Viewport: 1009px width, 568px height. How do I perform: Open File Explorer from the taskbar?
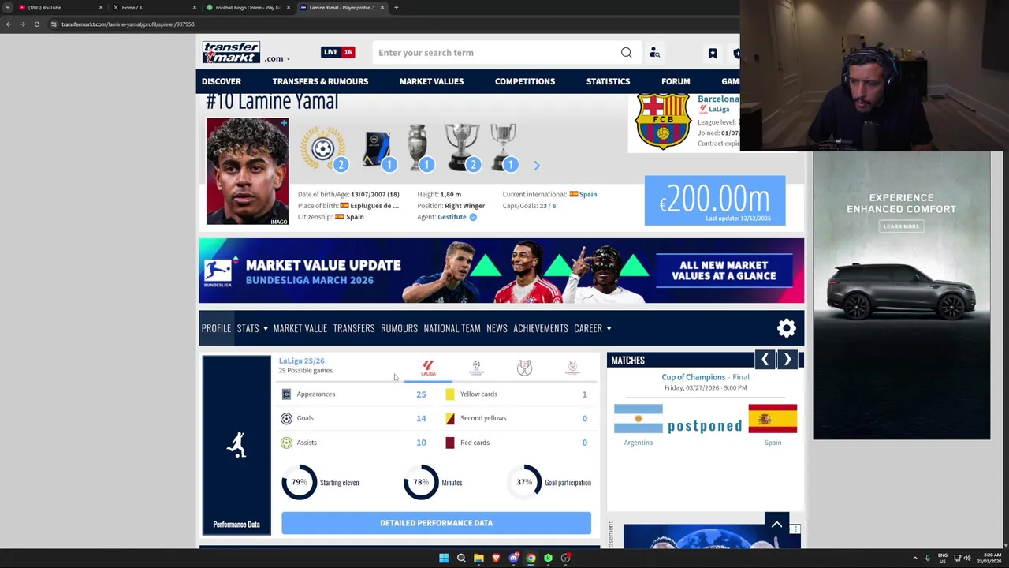[x=478, y=559]
